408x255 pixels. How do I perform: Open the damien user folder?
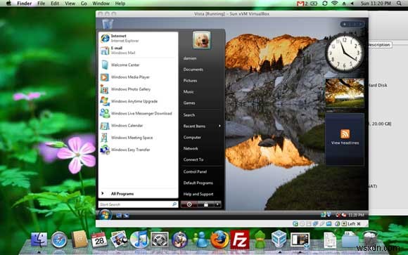(x=190, y=58)
